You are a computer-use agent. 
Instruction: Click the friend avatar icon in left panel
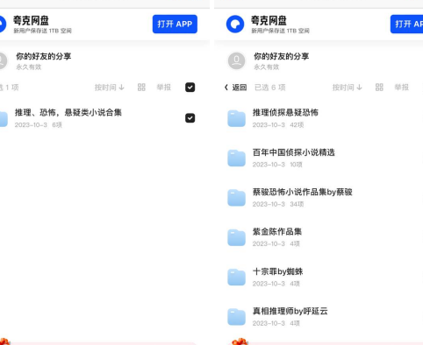point(4,60)
